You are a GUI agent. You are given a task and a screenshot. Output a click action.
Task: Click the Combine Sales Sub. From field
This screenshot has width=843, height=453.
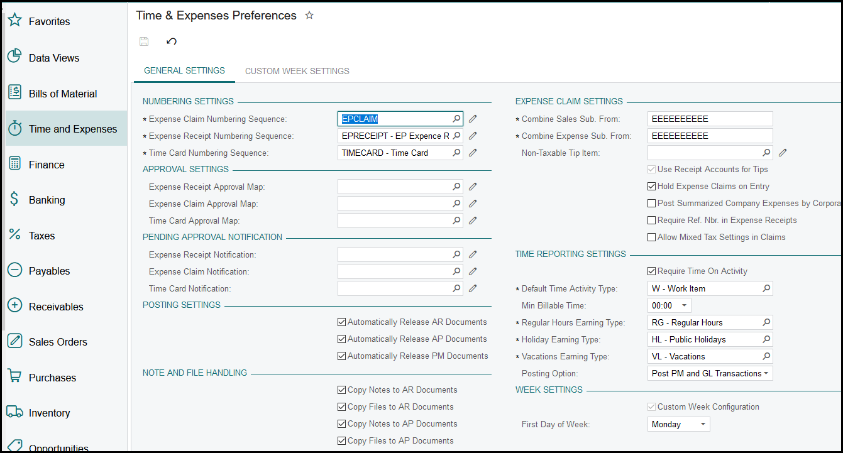pyautogui.click(x=709, y=119)
